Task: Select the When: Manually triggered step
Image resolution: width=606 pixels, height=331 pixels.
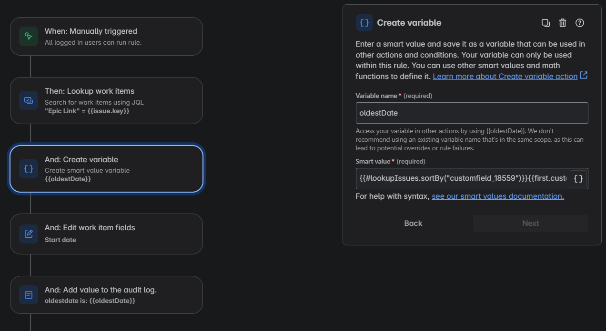Action: (106, 37)
